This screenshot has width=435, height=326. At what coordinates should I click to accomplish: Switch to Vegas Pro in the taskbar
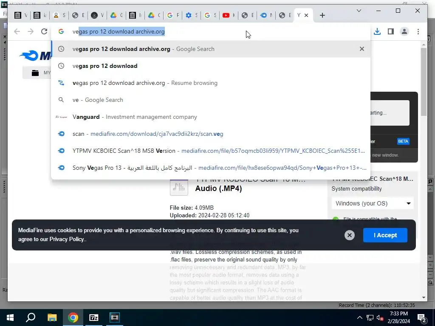114,318
